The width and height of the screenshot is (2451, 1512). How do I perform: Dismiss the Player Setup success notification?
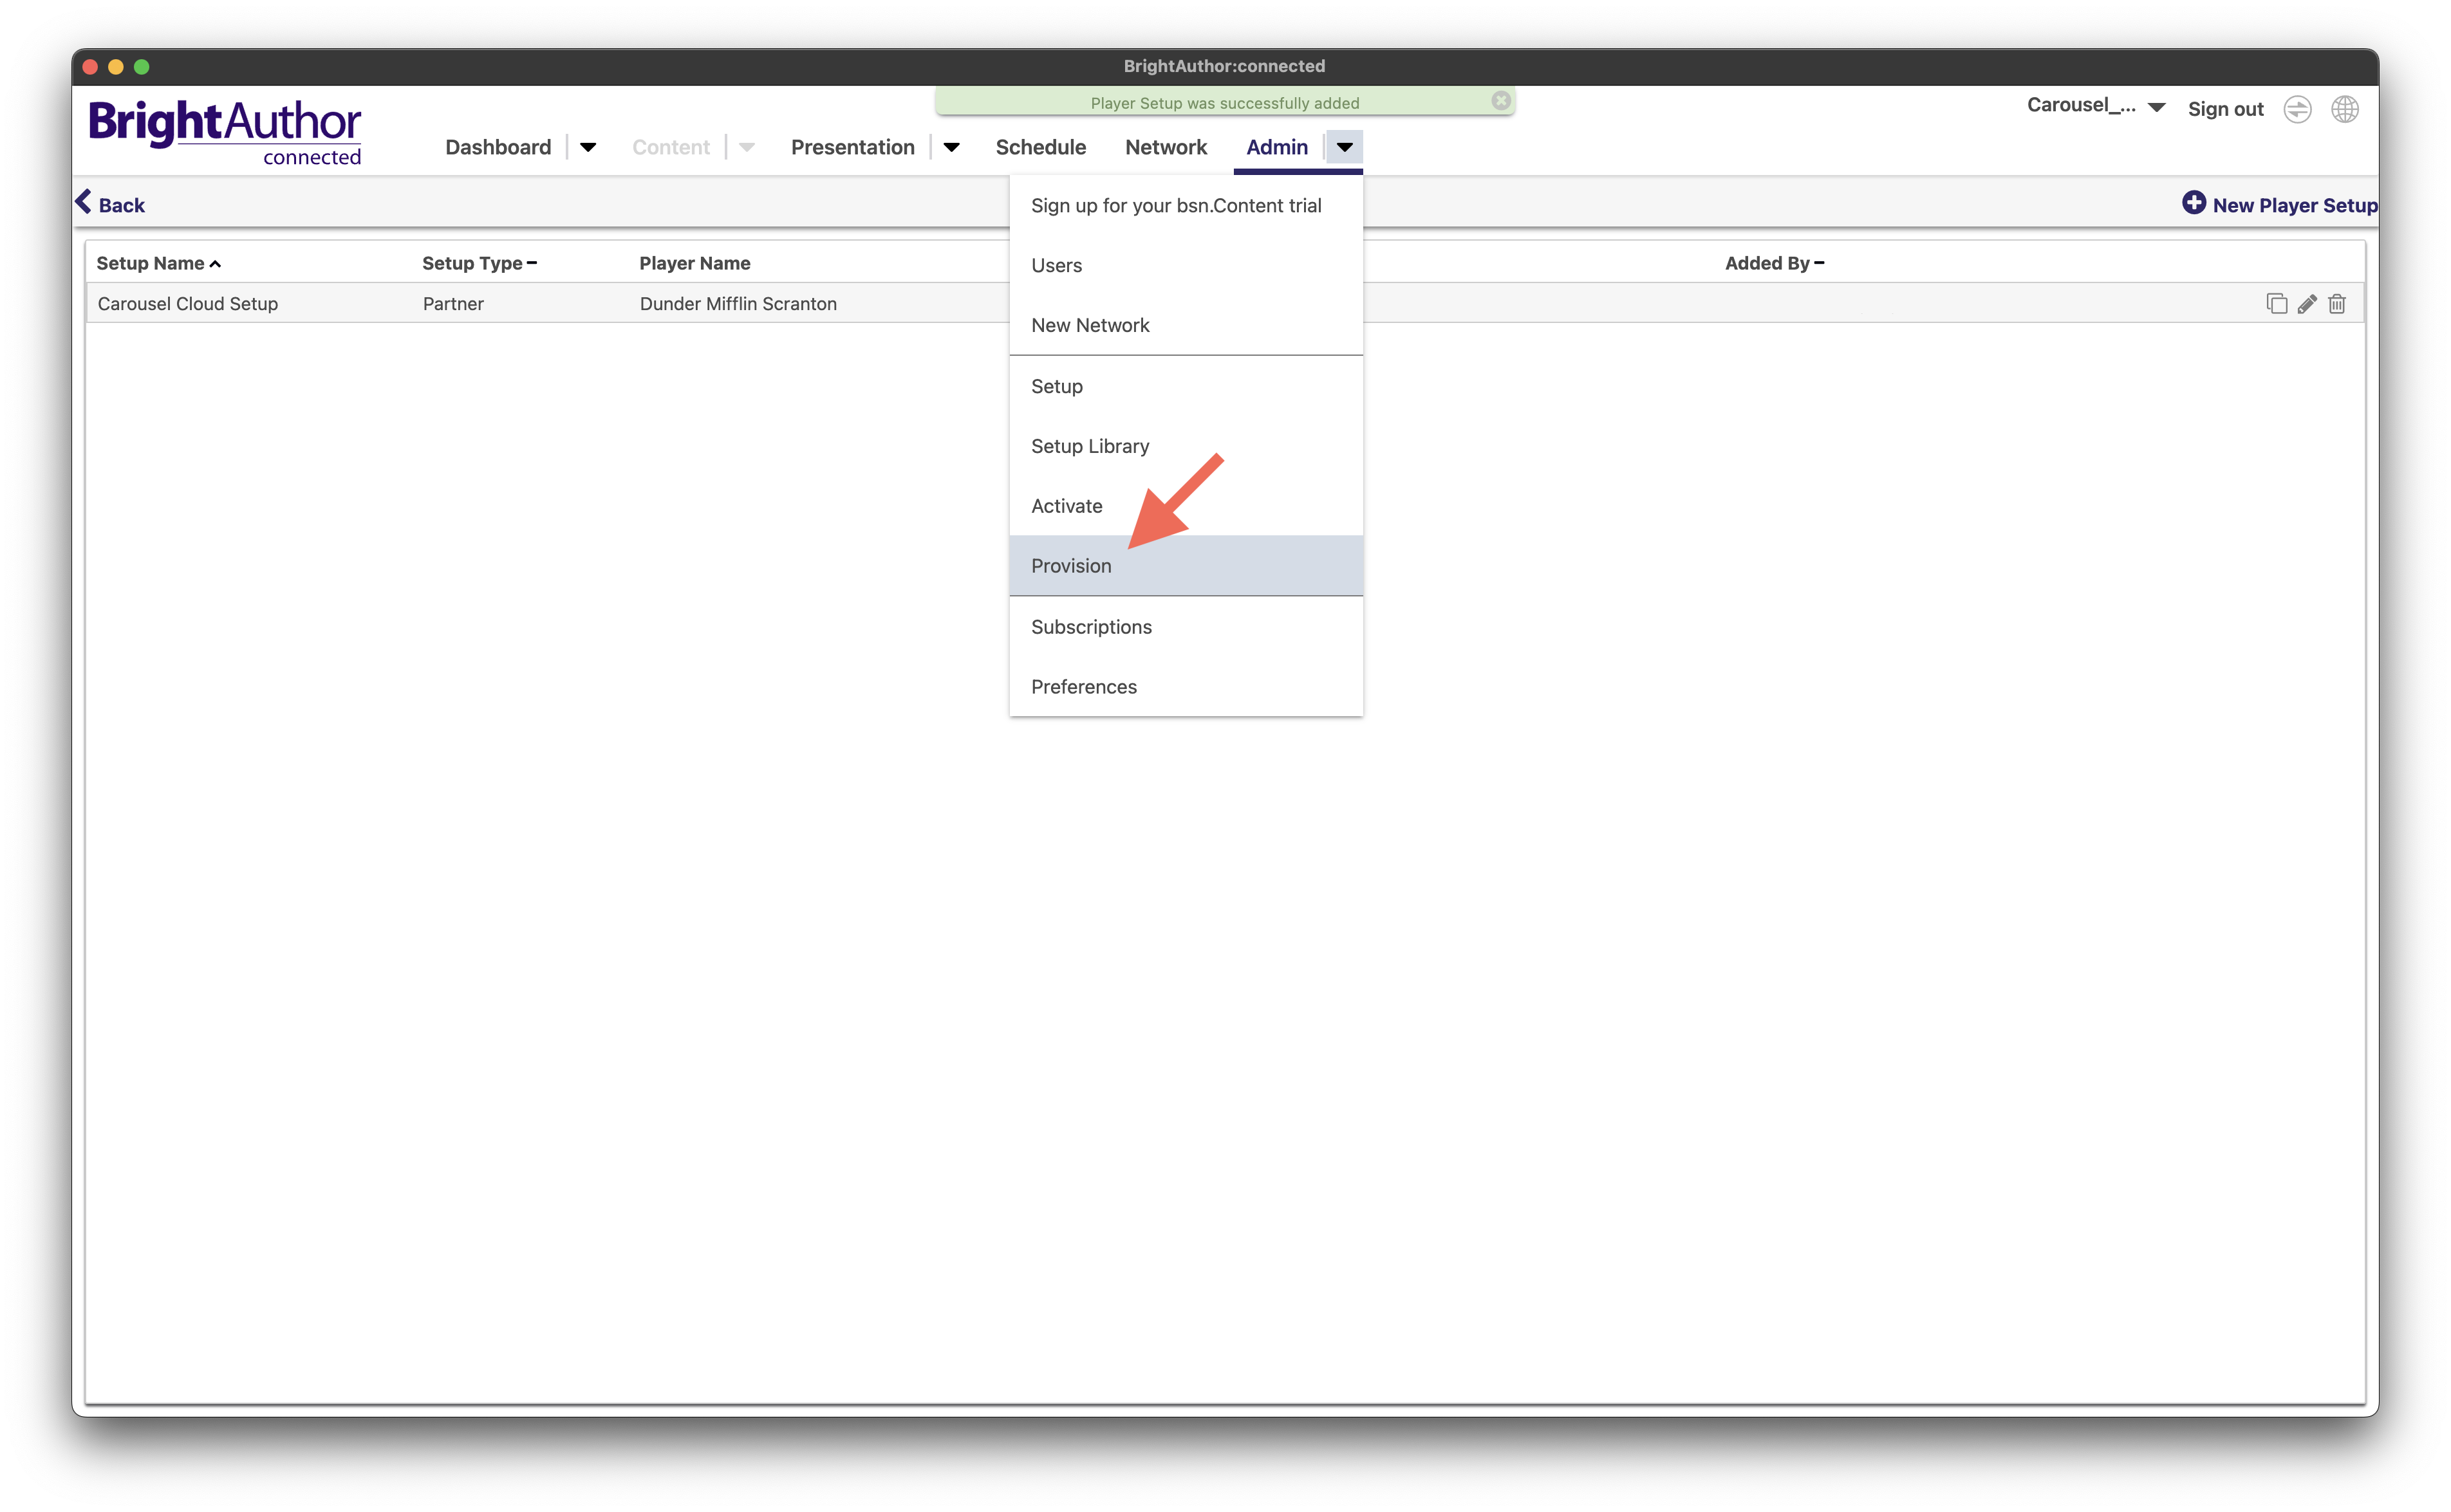click(x=1500, y=101)
